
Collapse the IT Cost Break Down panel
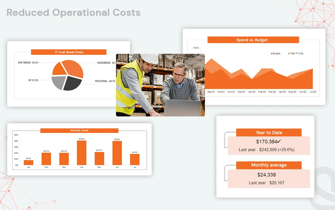(x=69, y=52)
